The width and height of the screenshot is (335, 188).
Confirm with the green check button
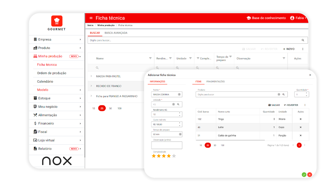click(304, 175)
